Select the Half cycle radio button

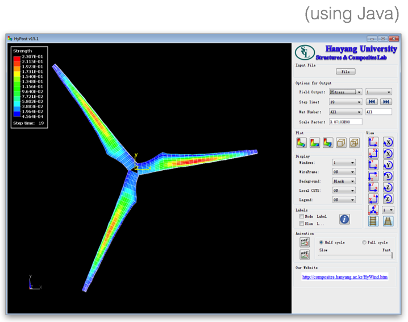click(321, 242)
